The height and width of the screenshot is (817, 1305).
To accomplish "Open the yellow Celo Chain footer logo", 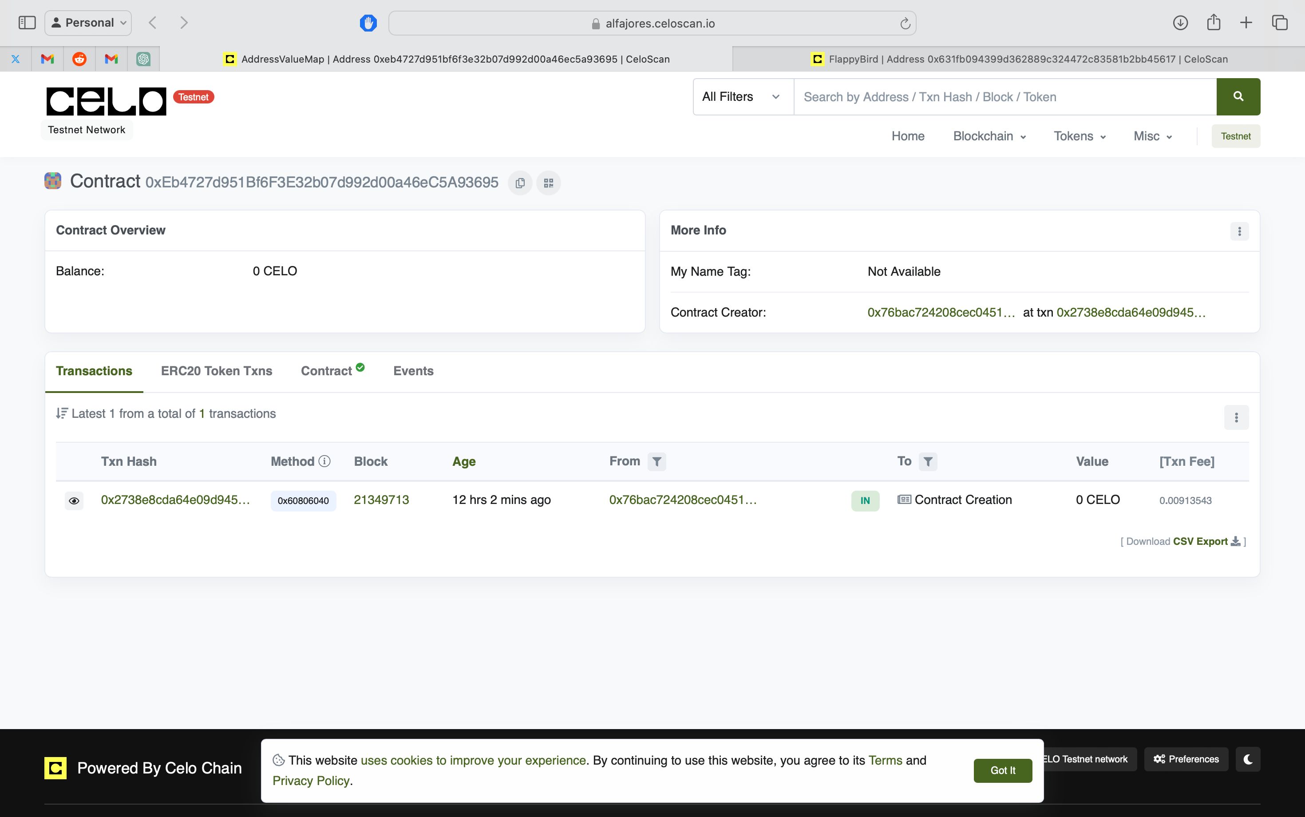I will tap(55, 768).
